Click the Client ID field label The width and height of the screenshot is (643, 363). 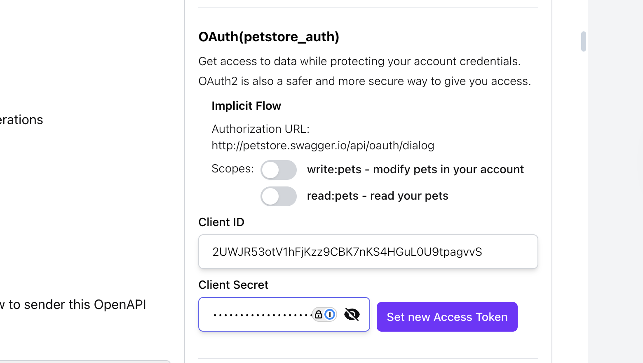[x=221, y=222]
